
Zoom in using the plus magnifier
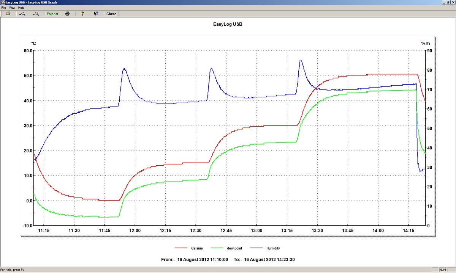[22, 14]
